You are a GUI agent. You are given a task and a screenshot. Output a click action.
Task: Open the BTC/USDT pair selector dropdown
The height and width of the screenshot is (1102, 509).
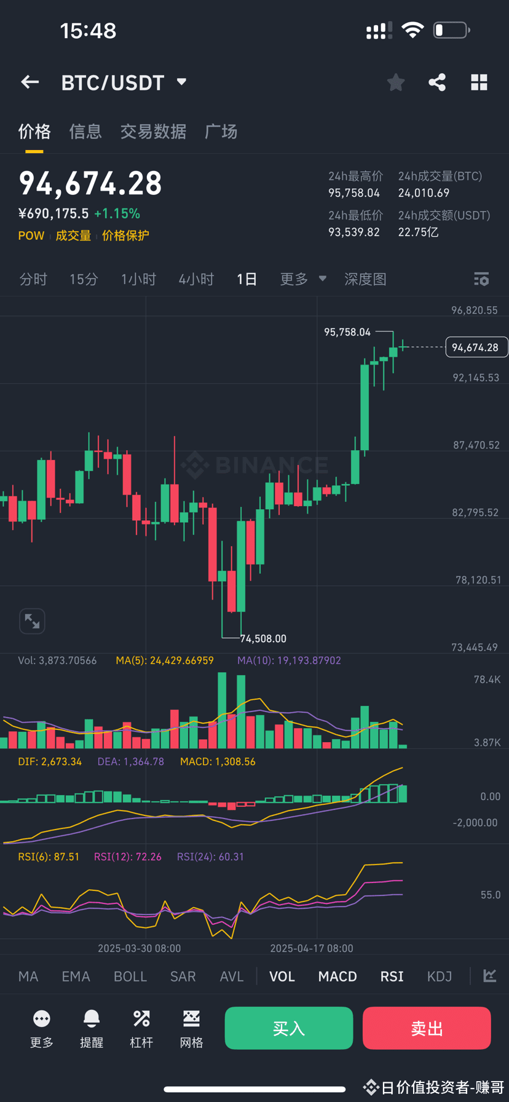[x=181, y=82]
